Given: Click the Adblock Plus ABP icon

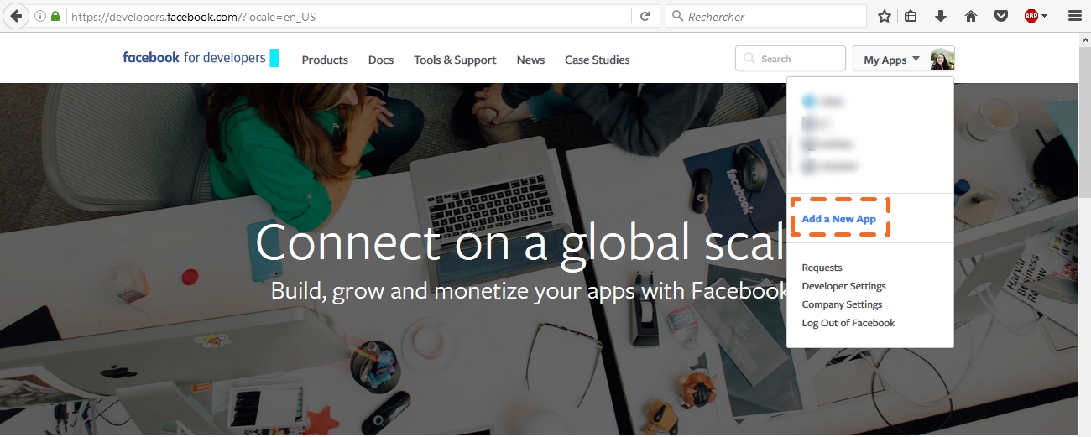Looking at the screenshot, I should point(1031,16).
